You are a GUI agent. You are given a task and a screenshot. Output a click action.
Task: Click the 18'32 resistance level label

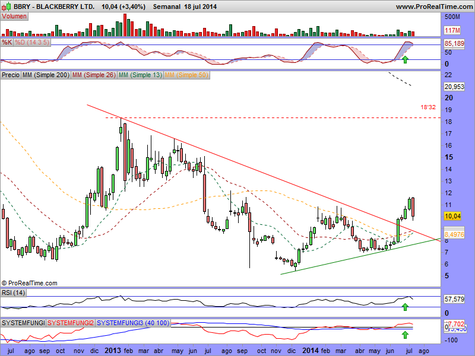(x=428, y=107)
